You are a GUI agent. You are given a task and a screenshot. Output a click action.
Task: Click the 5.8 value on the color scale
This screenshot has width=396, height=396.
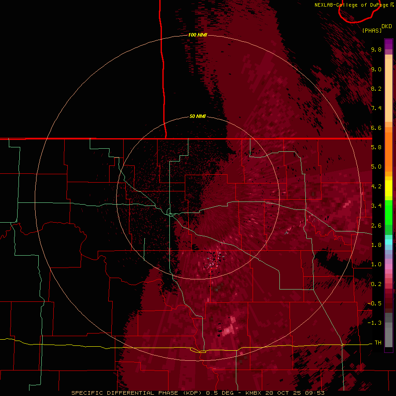click(376, 147)
